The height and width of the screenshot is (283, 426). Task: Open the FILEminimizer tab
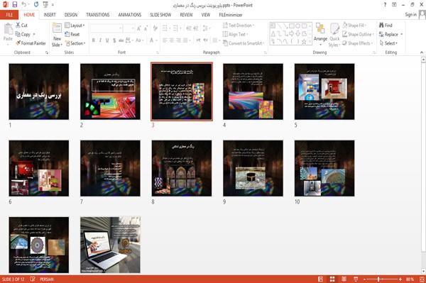pyautogui.click(x=231, y=15)
